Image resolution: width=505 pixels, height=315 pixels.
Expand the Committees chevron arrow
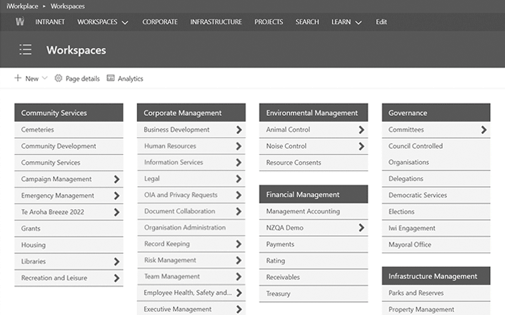[484, 130]
